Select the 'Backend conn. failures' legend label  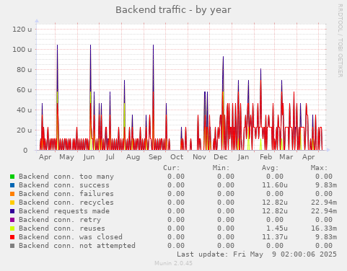(66, 194)
